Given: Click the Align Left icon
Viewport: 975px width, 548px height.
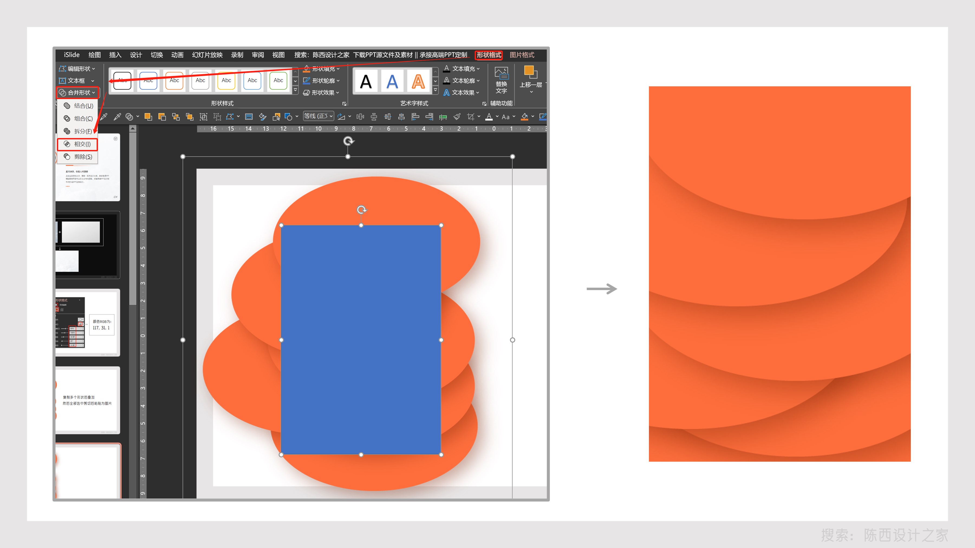Looking at the screenshot, I should click(415, 117).
